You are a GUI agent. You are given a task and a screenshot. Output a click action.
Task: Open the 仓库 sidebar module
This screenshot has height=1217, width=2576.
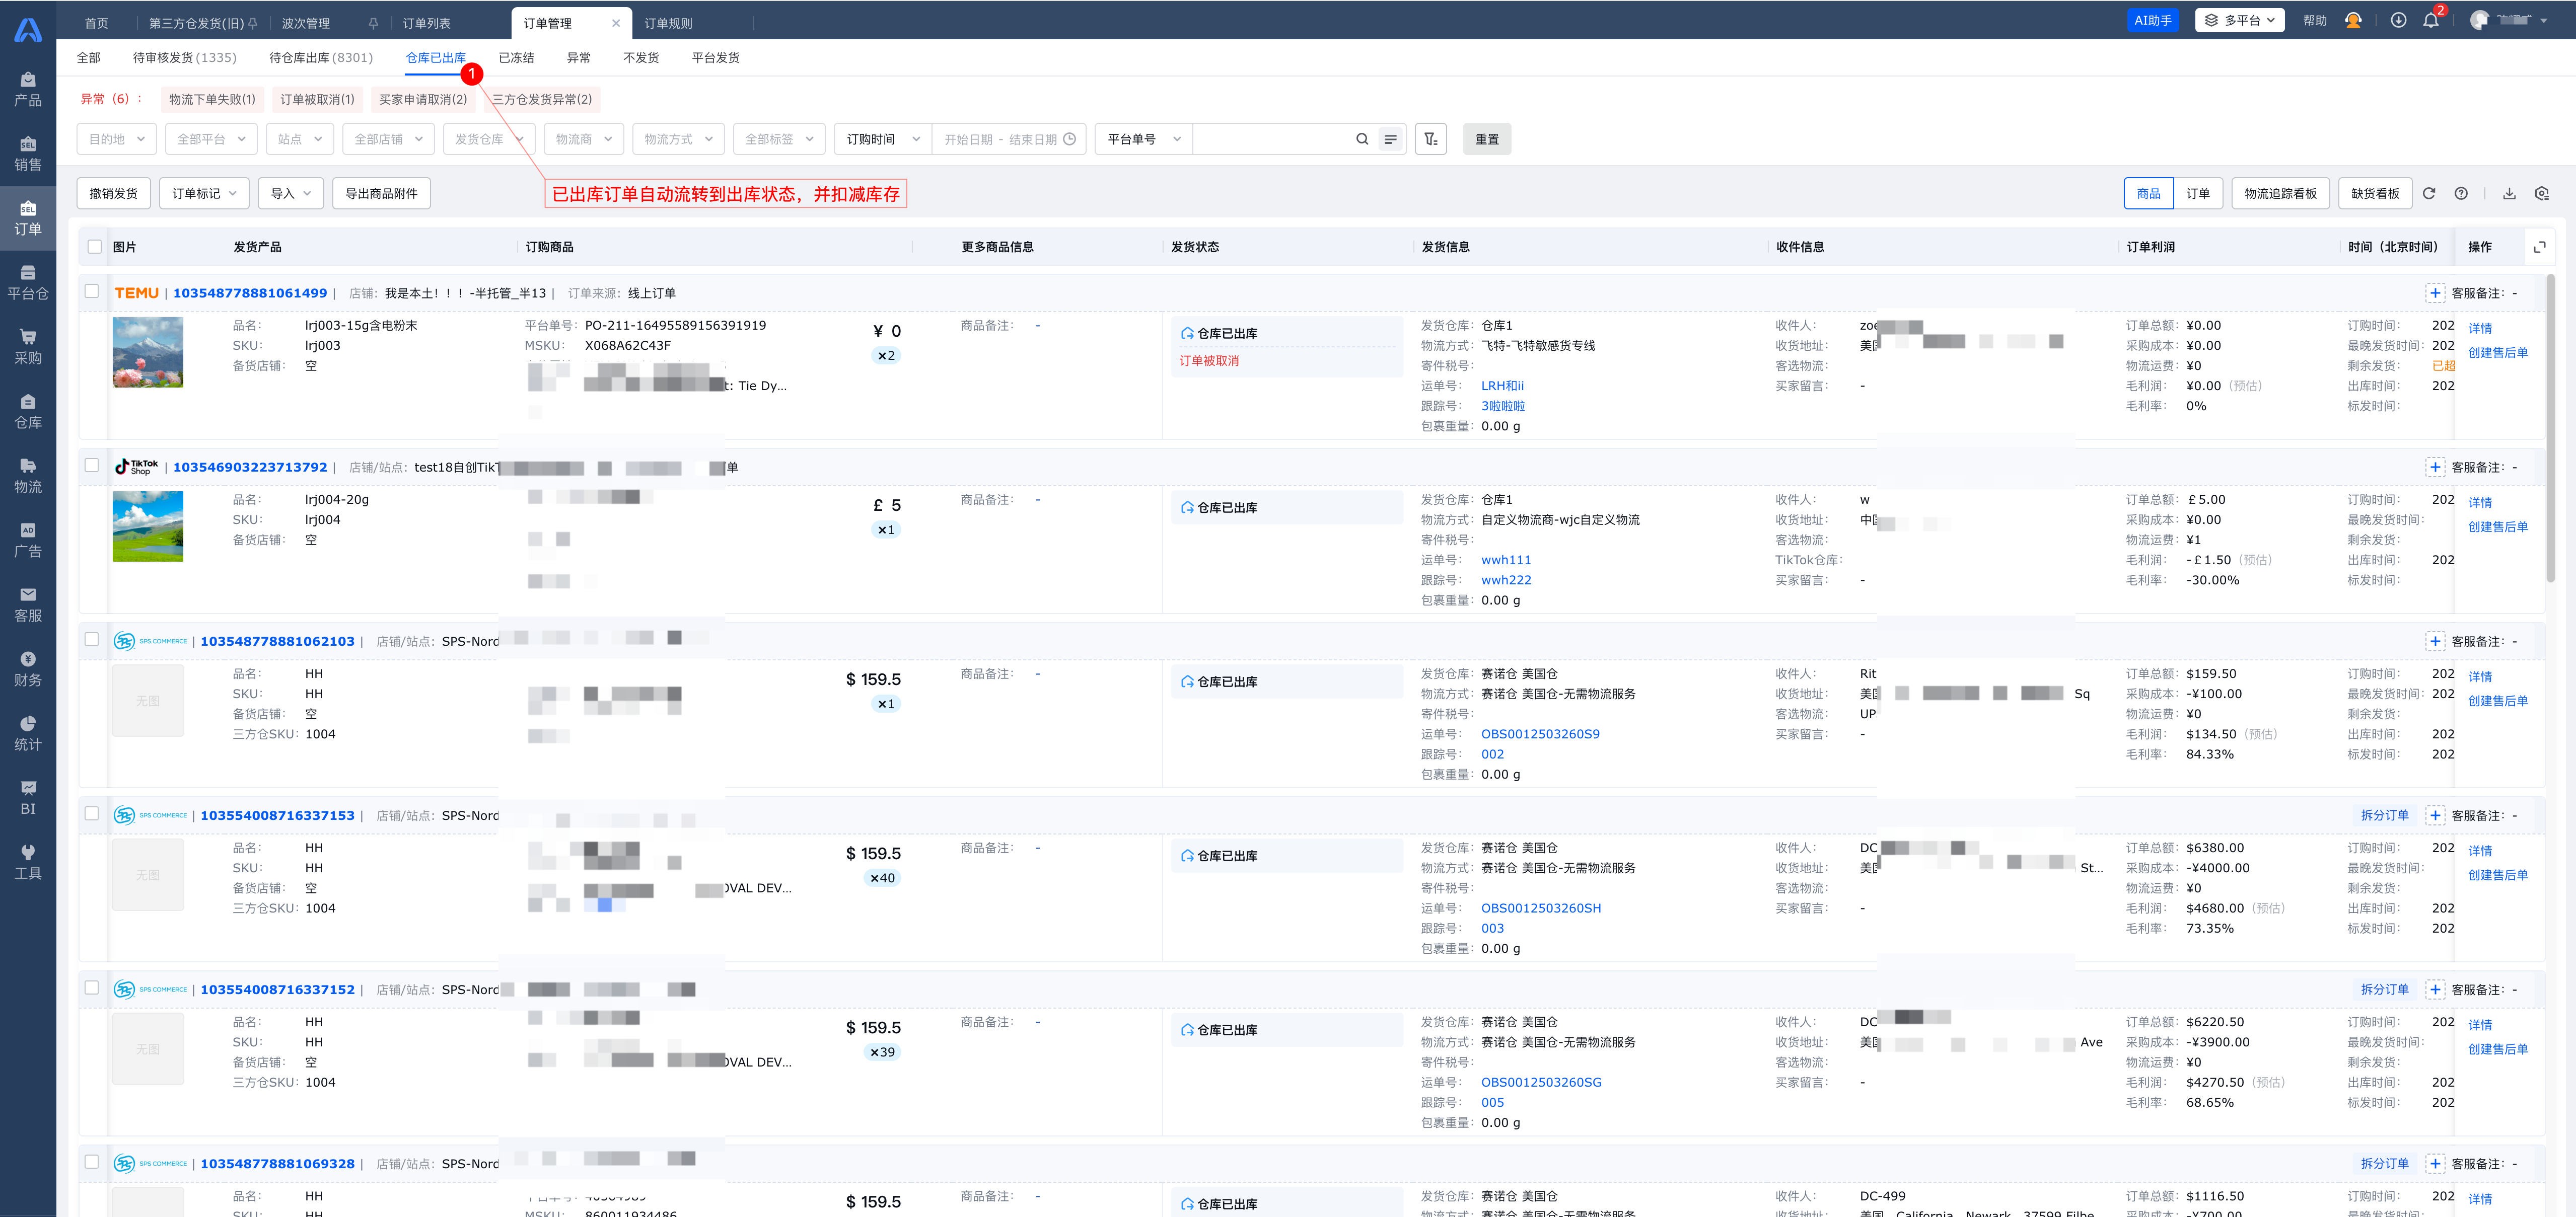28,412
